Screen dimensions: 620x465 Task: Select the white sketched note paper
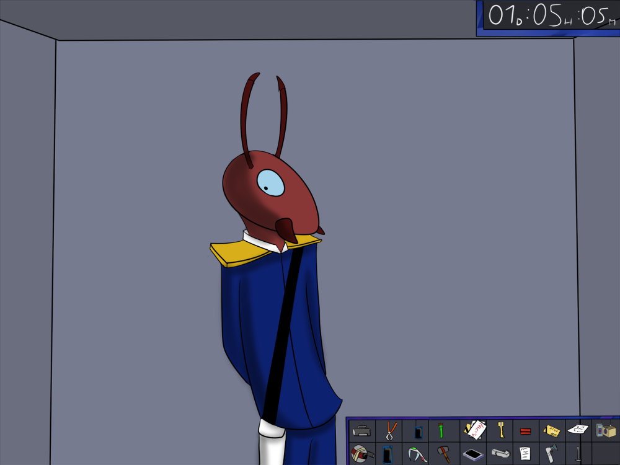(x=578, y=430)
